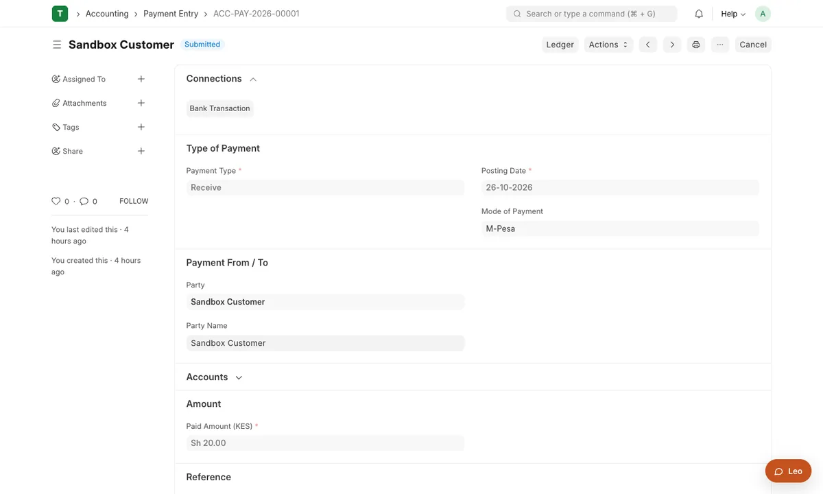Open the Actions dropdown
The height and width of the screenshot is (494, 823).
tap(608, 45)
